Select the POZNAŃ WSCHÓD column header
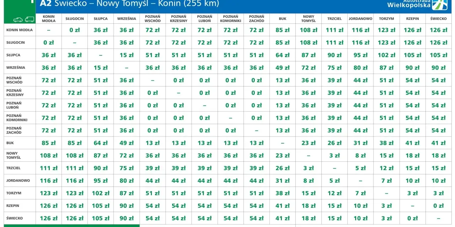This screenshot has height=227, width=455. pyautogui.click(x=152, y=18)
